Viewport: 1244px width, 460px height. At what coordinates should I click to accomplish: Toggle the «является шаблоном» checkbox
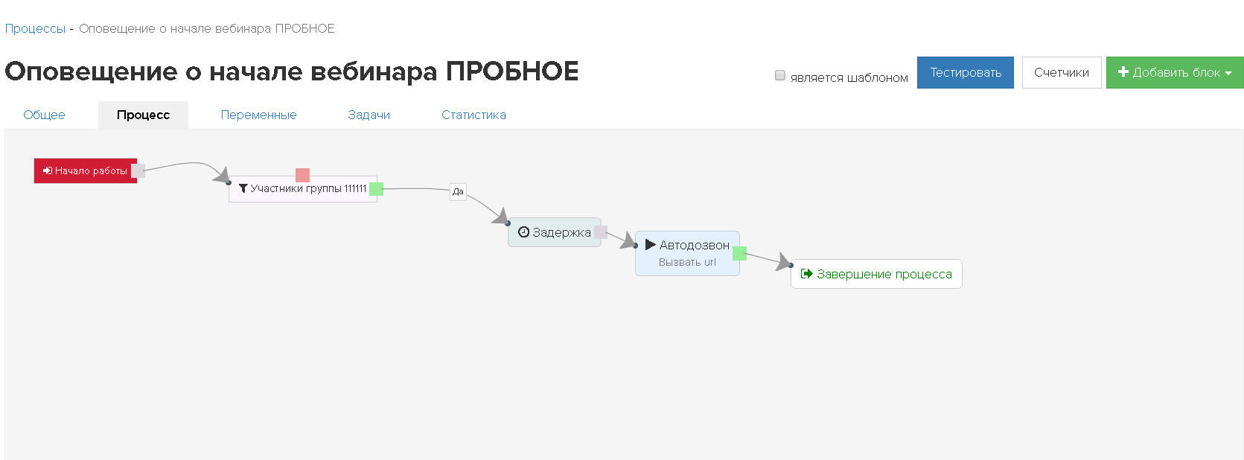coord(780,75)
